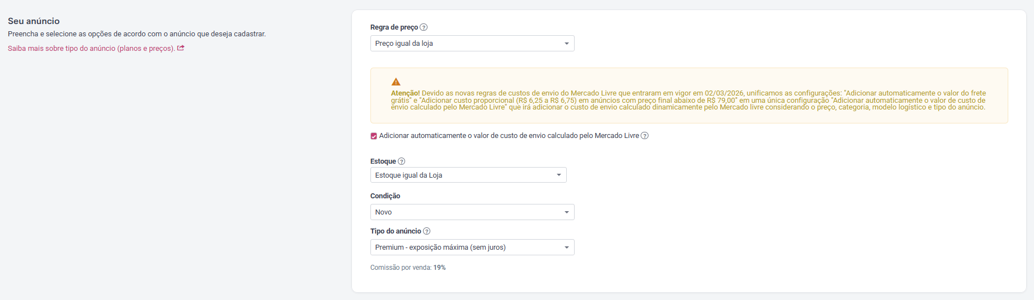Open the Saiba mais sobre tipo do anúncio link

click(x=91, y=49)
